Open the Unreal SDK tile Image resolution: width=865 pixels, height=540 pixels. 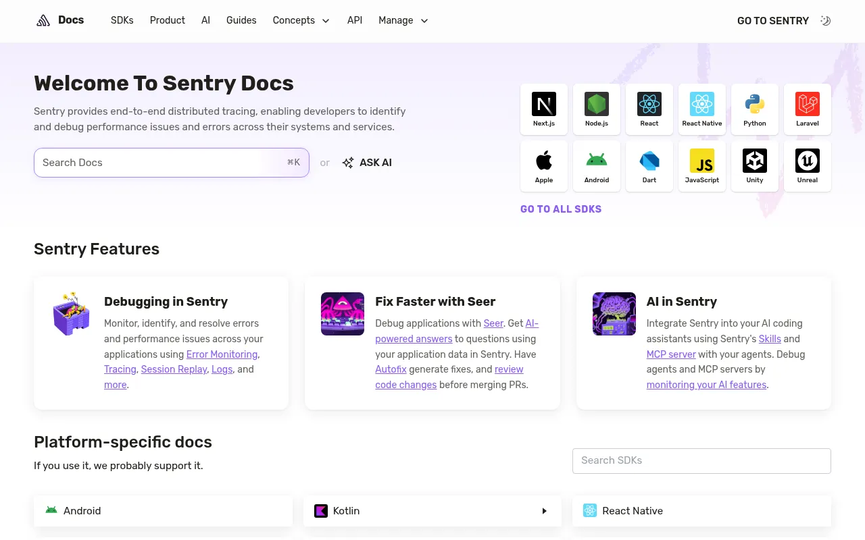point(808,166)
